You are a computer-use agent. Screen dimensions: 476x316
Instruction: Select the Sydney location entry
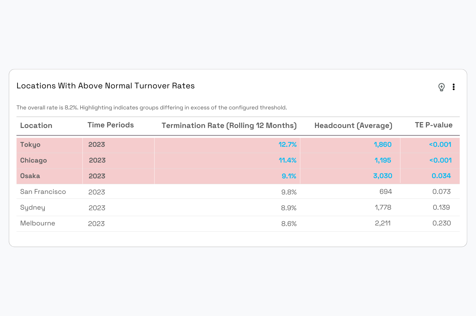point(32,207)
